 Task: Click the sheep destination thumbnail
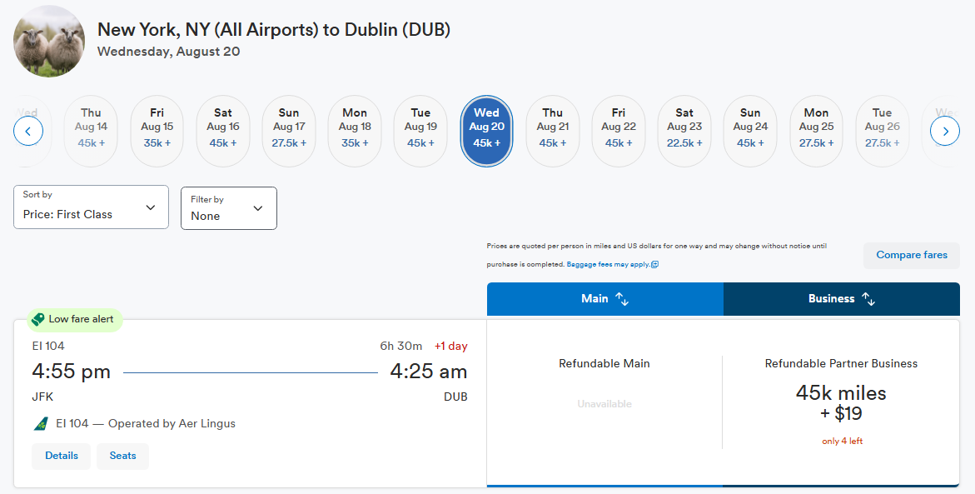[49, 41]
